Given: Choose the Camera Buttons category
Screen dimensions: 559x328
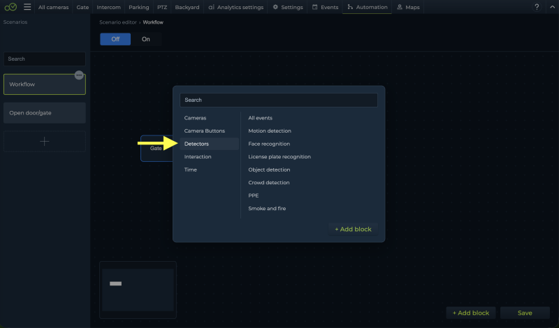Looking at the screenshot, I should point(209,131).
